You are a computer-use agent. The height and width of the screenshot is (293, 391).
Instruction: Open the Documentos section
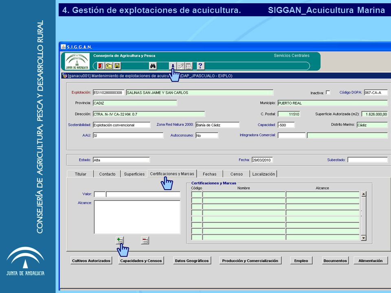point(335,260)
